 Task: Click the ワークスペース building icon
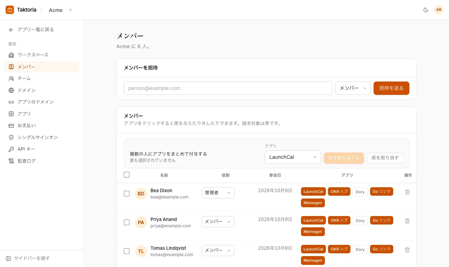[11, 55]
